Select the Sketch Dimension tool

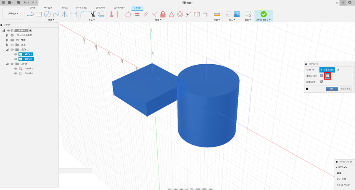73,14
